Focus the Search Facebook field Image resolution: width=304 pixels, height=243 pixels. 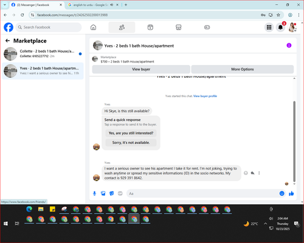coord(49,27)
